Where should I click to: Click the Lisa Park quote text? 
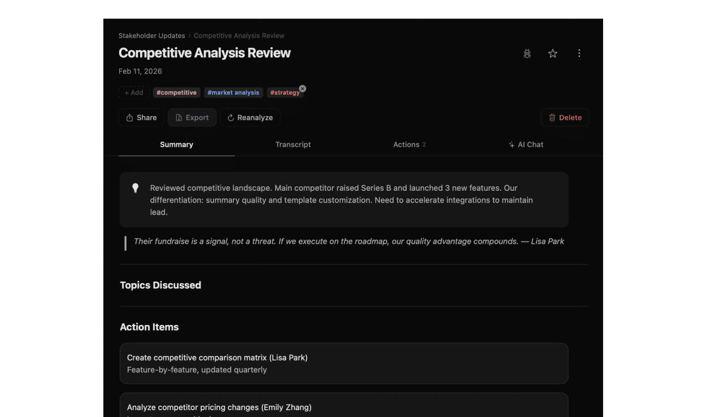coord(349,242)
